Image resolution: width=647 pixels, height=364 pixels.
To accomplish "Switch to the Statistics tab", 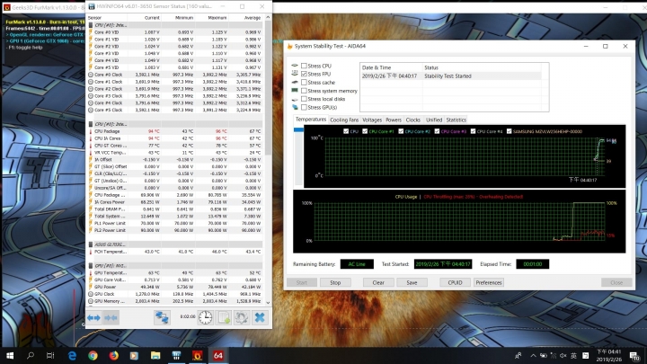I will coord(456,120).
